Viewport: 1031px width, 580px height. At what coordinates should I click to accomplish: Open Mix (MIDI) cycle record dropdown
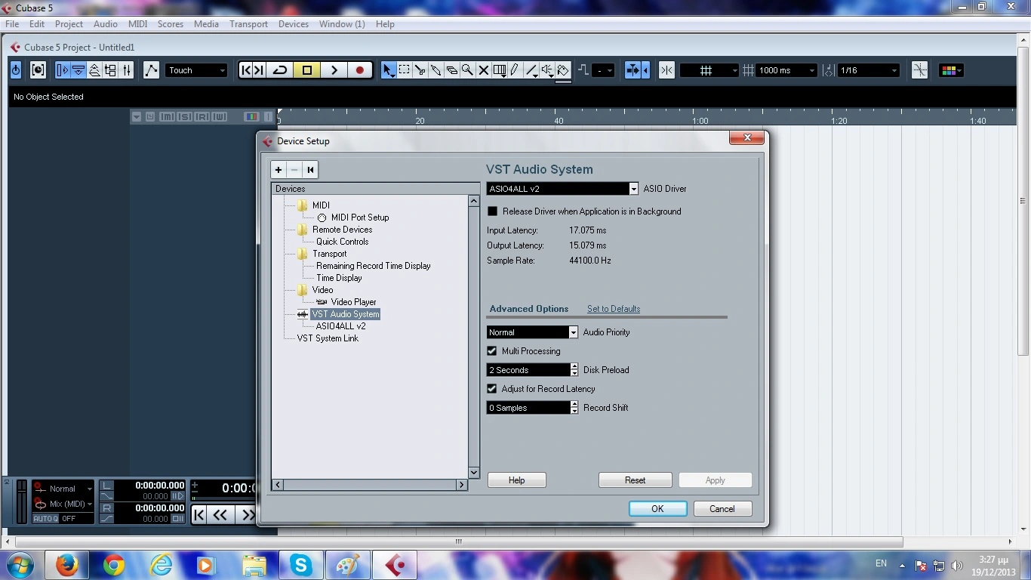point(63,504)
